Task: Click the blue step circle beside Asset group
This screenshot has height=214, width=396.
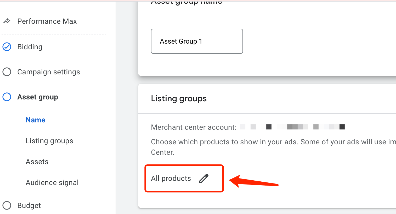Action: coord(7,97)
